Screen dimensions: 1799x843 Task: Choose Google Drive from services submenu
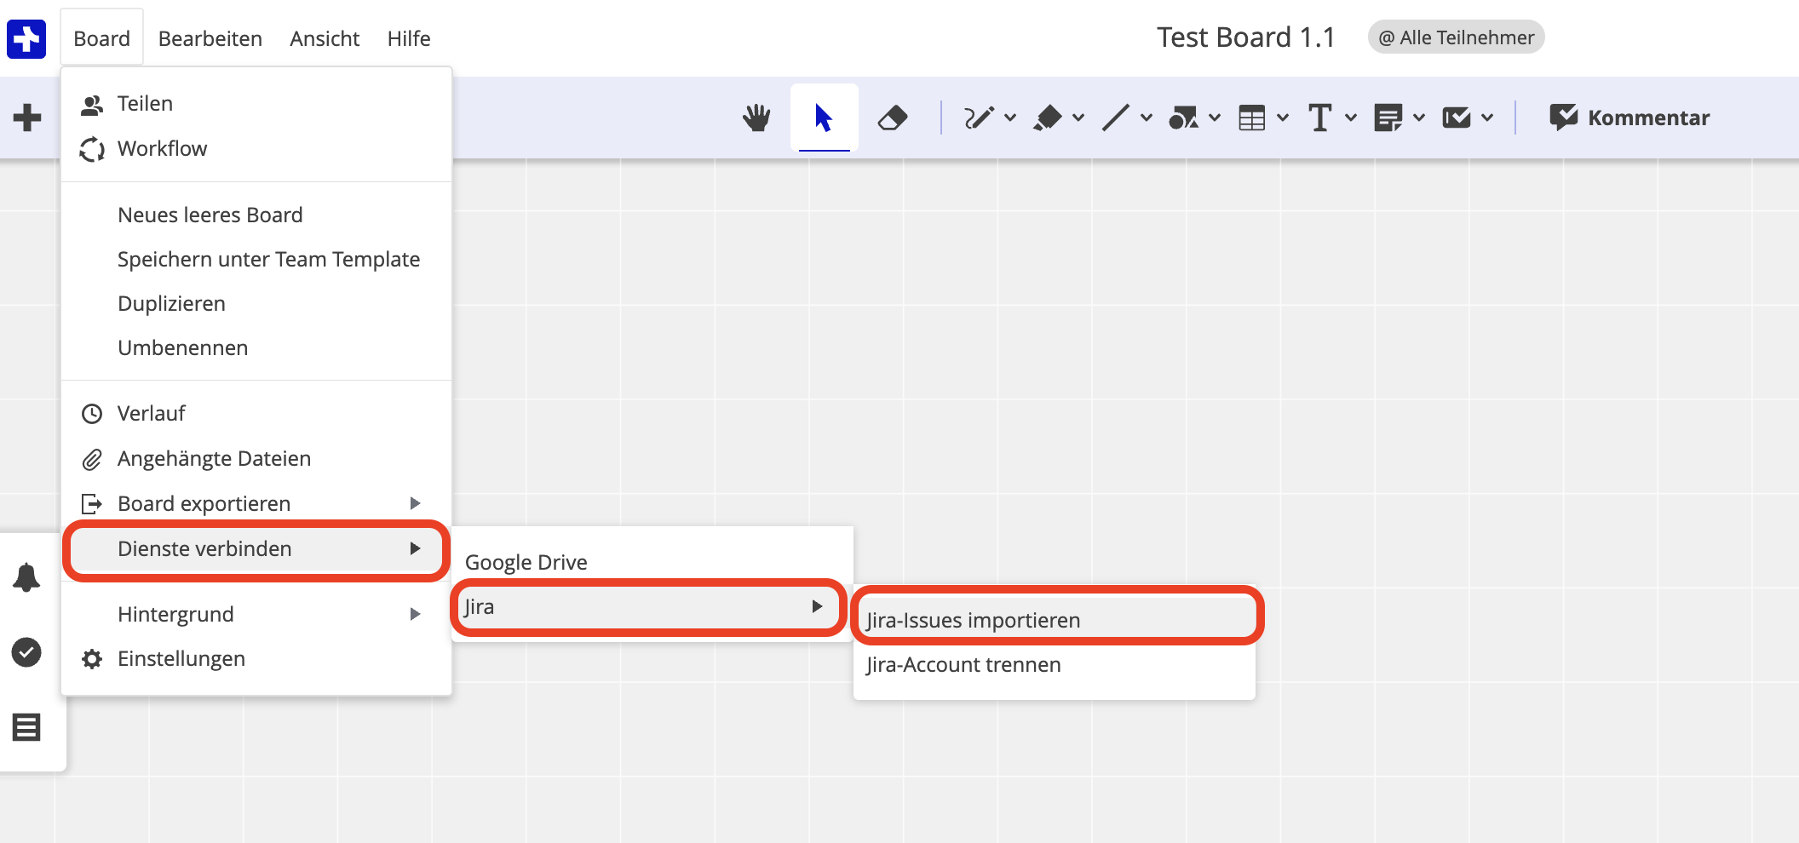pyautogui.click(x=526, y=562)
